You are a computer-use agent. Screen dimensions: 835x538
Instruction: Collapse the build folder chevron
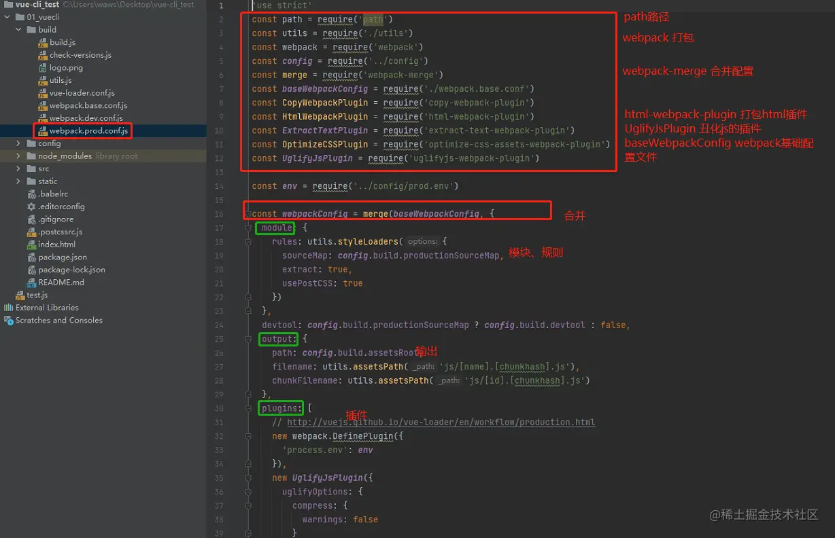point(19,30)
